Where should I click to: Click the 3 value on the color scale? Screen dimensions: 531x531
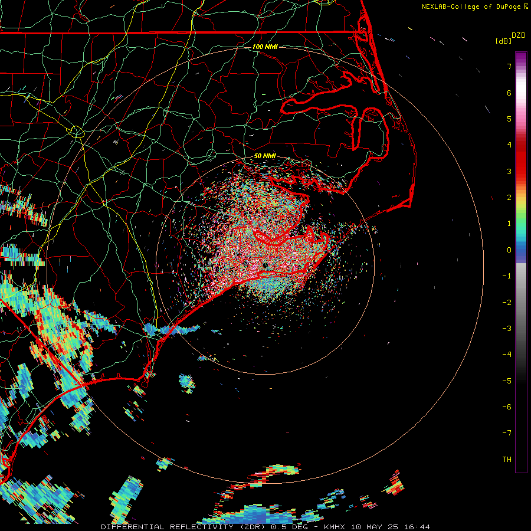(x=509, y=171)
